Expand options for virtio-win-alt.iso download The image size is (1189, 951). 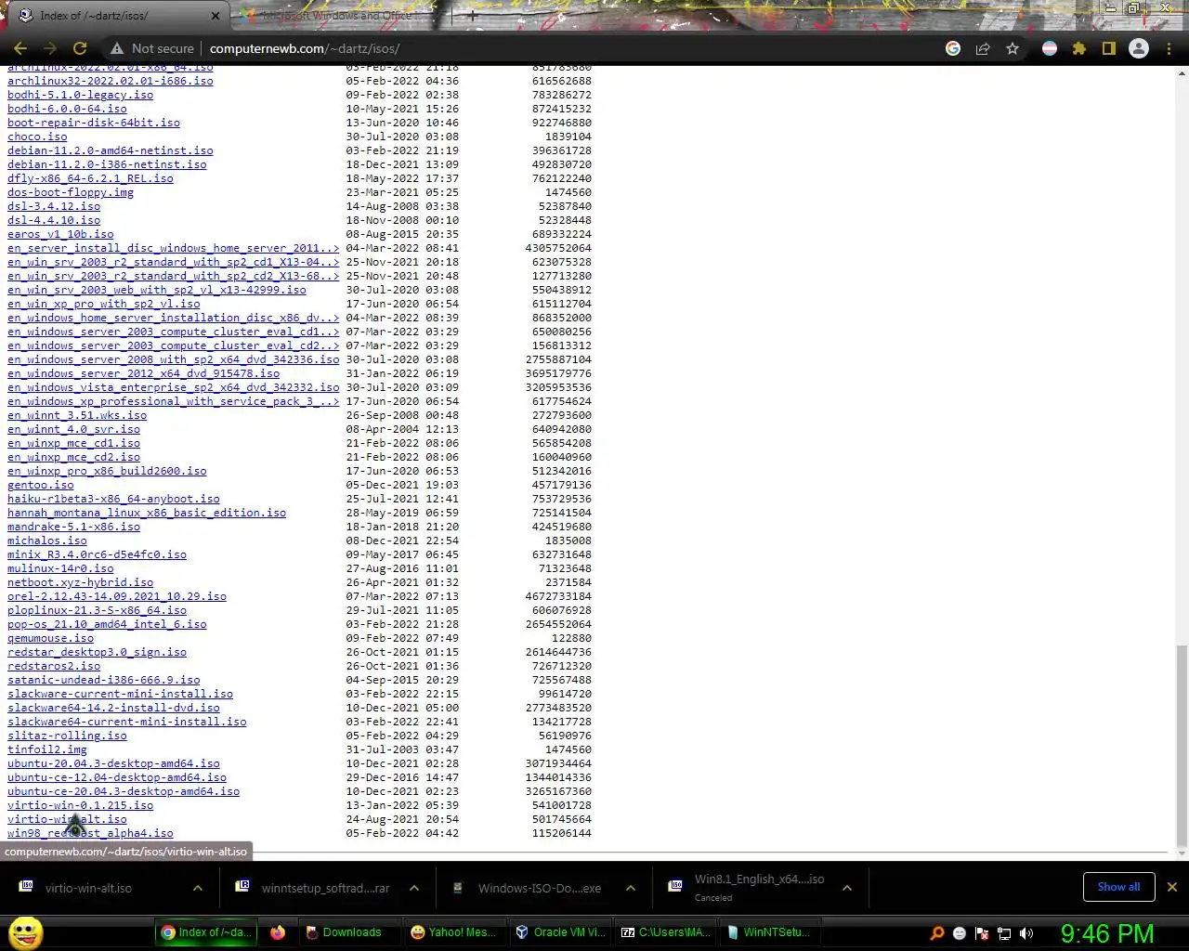pyautogui.click(x=198, y=888)
